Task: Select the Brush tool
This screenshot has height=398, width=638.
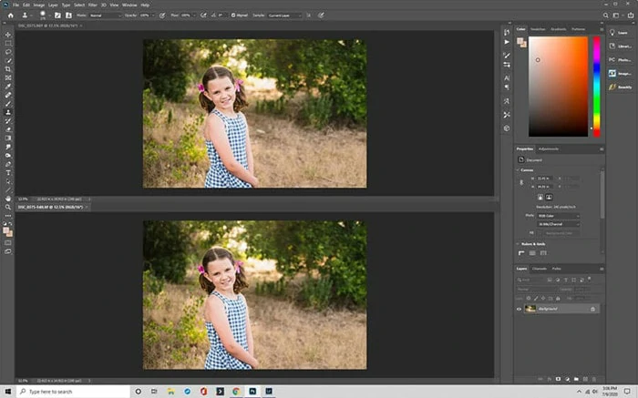Action: (x=8, y=104)
